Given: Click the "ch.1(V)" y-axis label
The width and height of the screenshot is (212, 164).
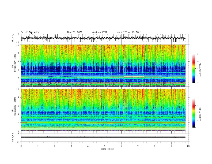Looking at the screenshot, I should pyautogui.click(x=13, y=38).
